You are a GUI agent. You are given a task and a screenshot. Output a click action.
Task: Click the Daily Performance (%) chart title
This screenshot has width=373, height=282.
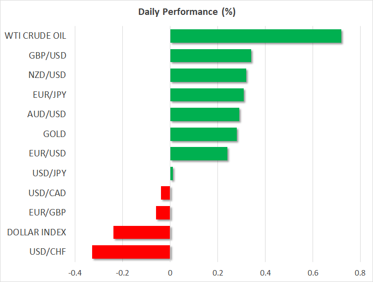(x=186, y=12)
